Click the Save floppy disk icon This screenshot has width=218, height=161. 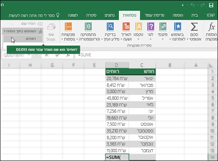pos(211,5)
